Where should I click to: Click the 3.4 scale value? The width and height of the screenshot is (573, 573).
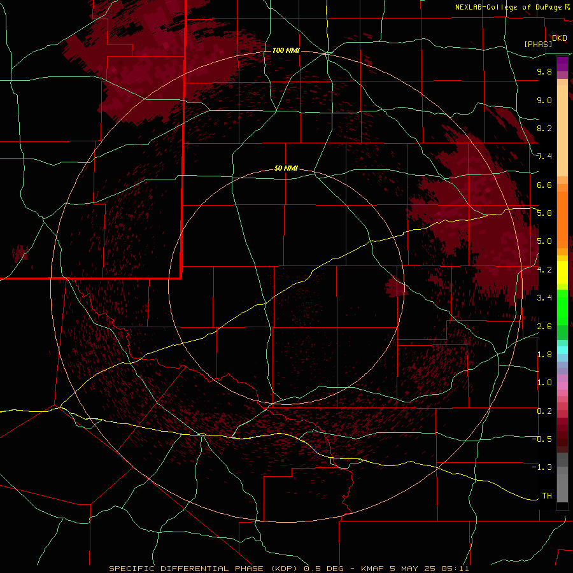[544, 298]
